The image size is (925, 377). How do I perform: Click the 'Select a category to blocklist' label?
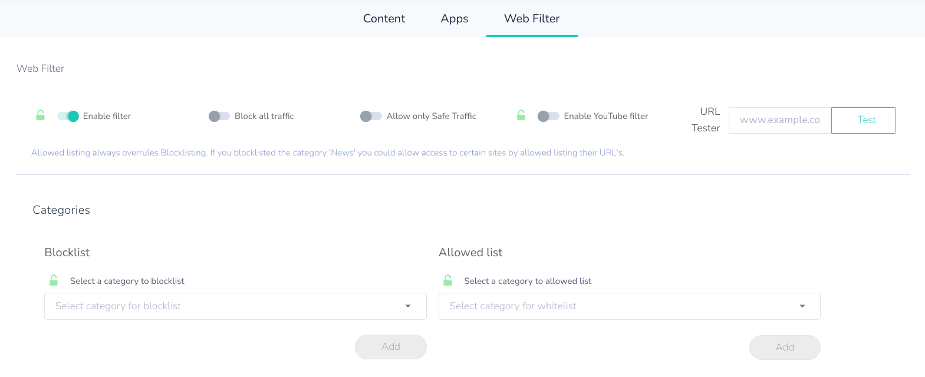click(x=127, y=281)
